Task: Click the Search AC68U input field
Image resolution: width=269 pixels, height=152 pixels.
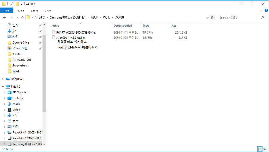Action: point(239,18)
